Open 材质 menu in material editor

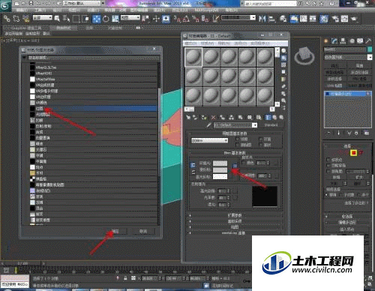pos(207,43)
